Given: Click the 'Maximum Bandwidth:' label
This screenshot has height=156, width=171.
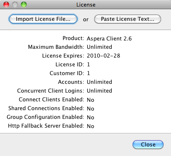Looking at the screenshot, I should point(56,47).
